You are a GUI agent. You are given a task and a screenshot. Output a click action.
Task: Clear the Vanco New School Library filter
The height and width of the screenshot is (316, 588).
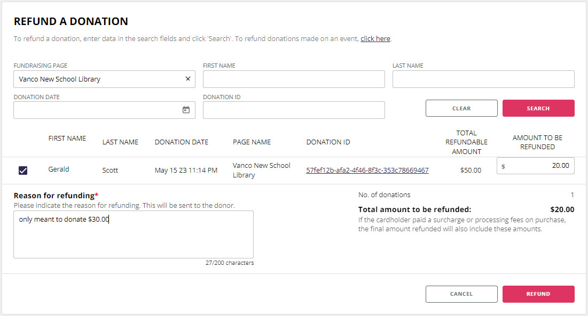187,78
